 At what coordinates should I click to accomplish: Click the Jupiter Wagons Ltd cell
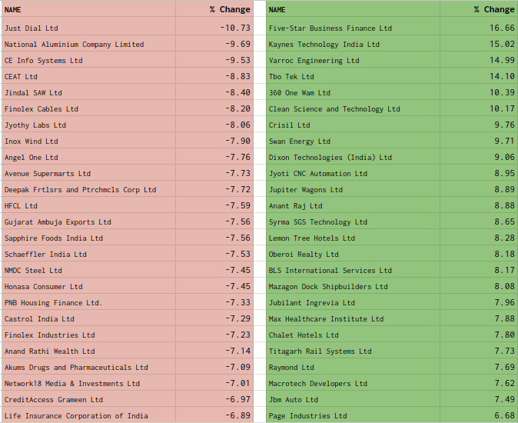point(353,190)
